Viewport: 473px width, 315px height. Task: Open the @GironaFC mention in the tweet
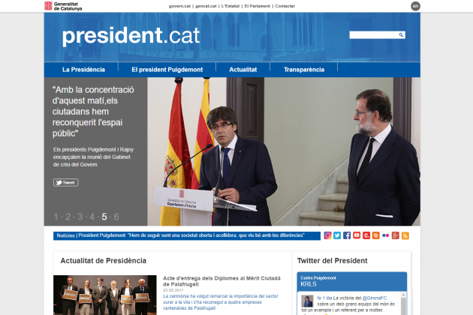[375, 298]
